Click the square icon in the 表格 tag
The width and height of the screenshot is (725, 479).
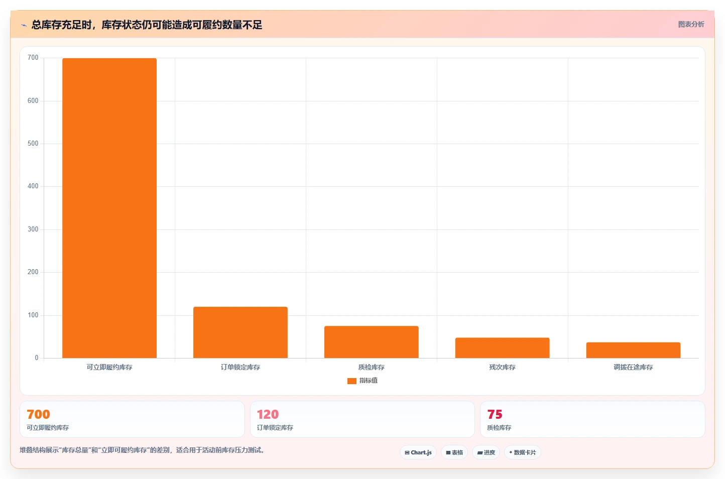448,452
